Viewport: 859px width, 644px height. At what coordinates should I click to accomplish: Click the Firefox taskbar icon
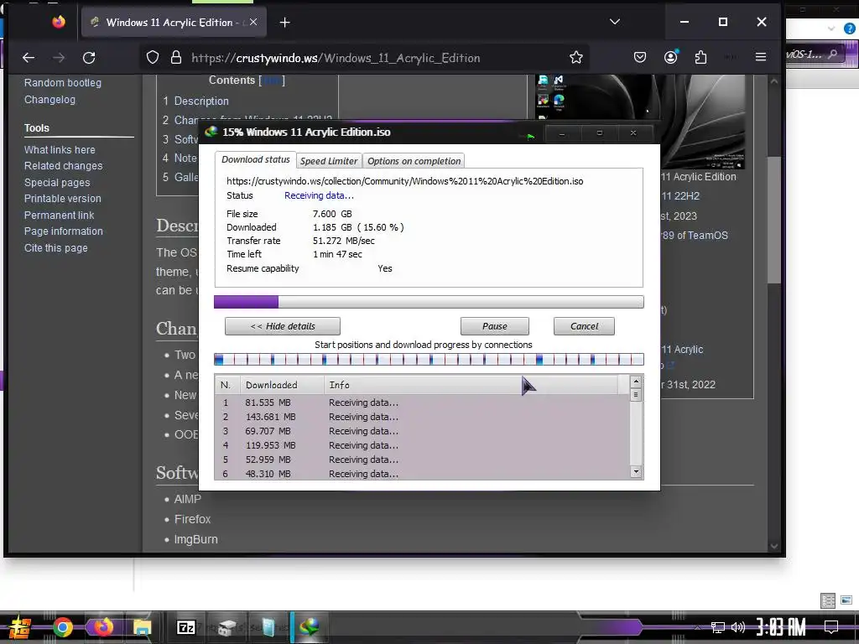click(102, 627)
